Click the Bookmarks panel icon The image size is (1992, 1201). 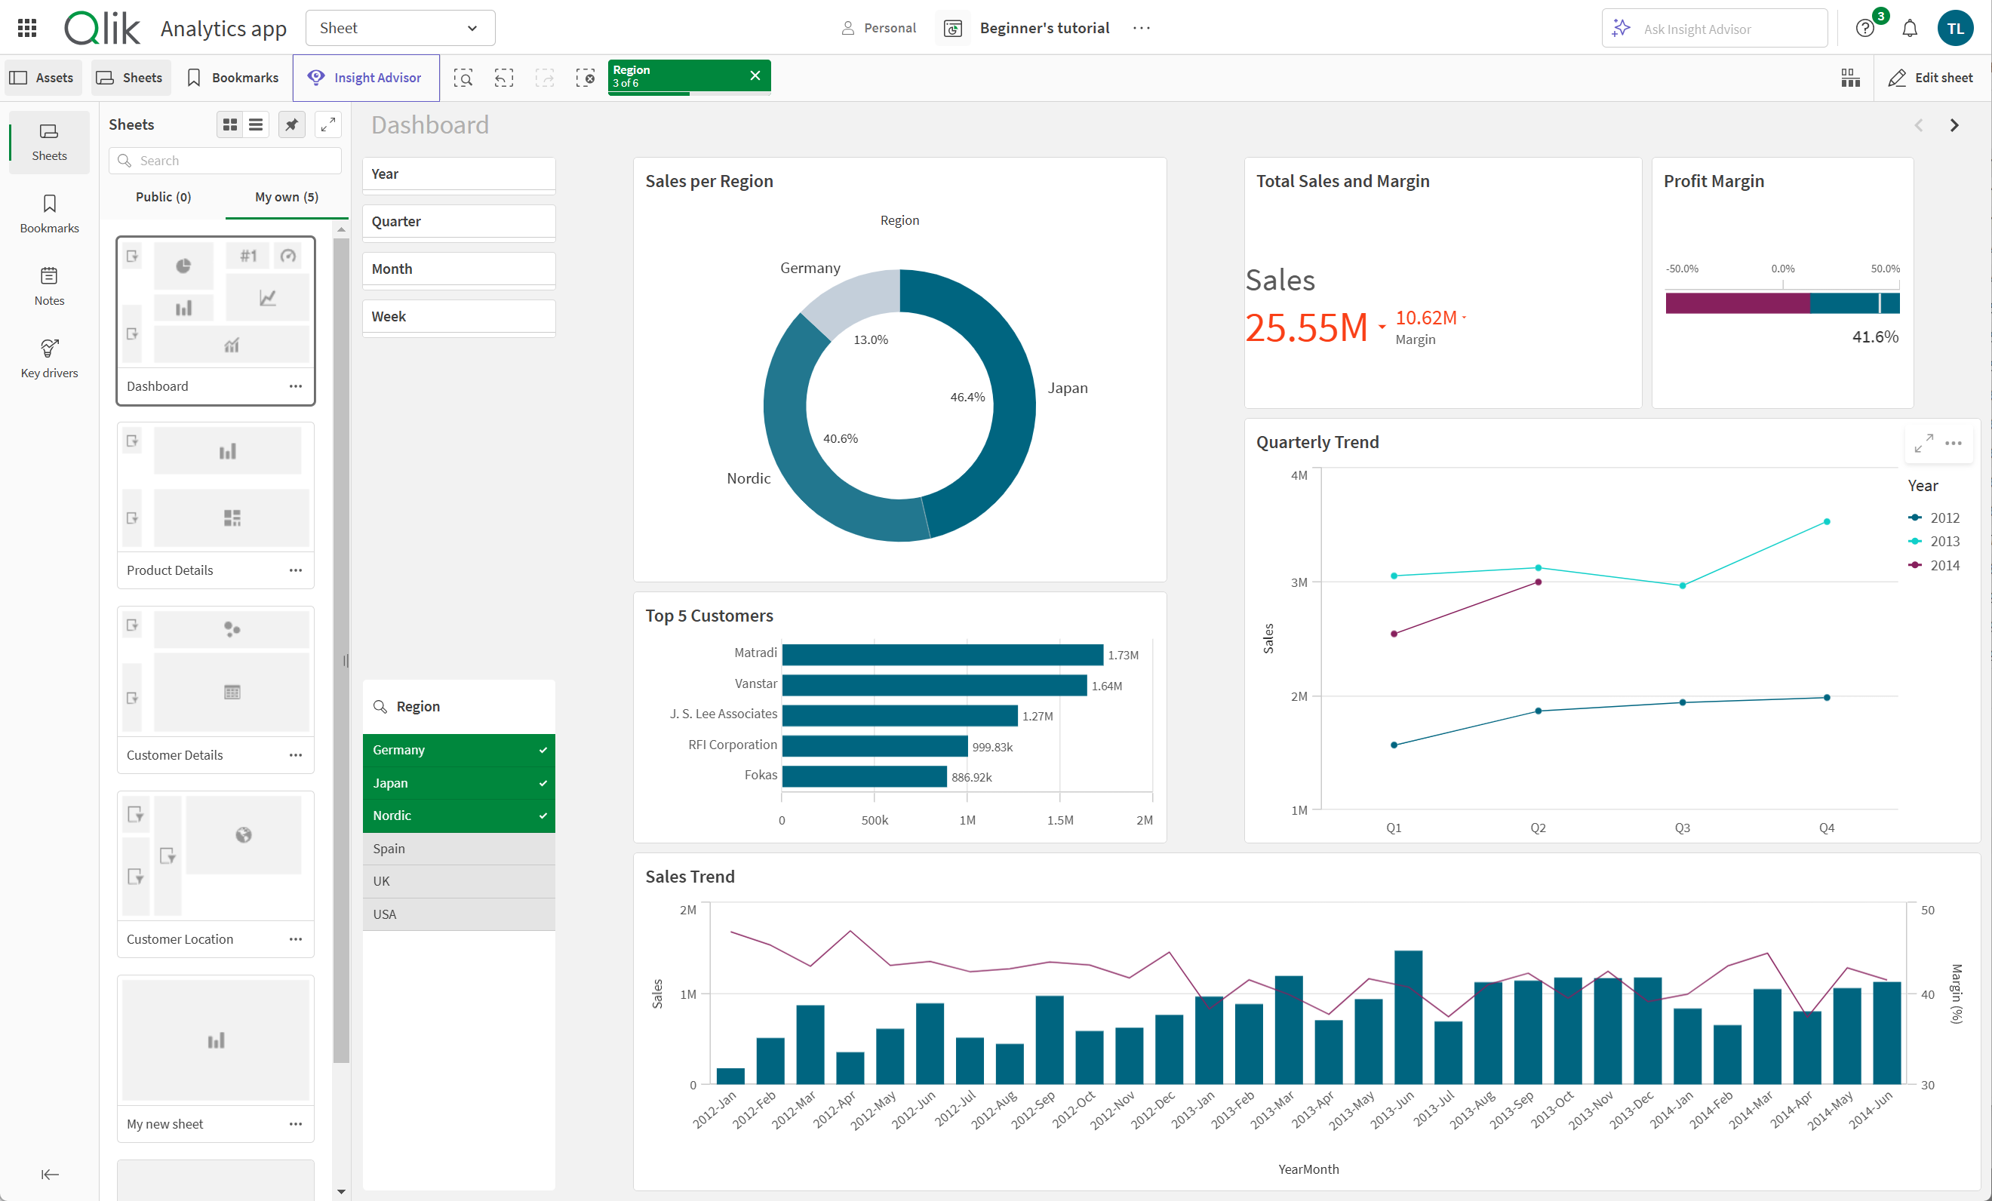48,215
